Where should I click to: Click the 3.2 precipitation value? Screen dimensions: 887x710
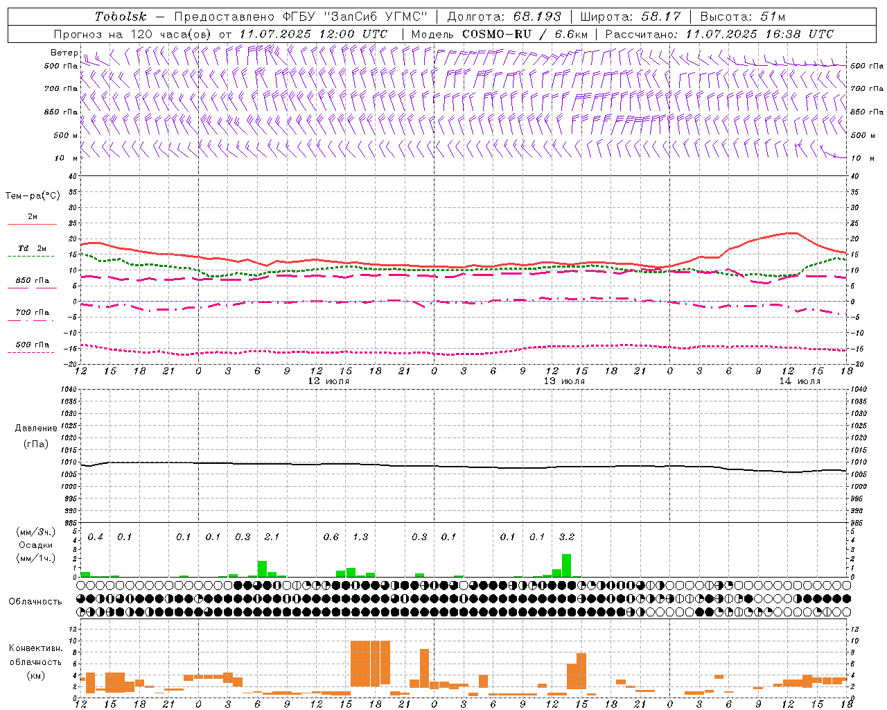coord(566,537)
